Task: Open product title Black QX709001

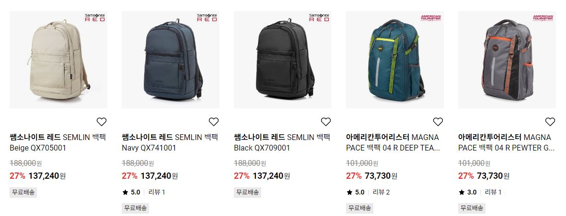Action: [282, 142]
